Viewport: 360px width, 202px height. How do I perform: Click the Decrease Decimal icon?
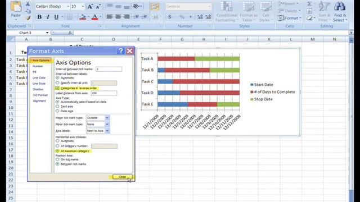pos(208,17)
